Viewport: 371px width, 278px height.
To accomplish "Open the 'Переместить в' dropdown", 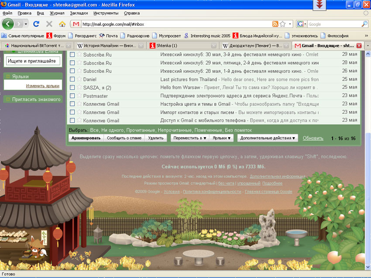I will click(x=189, y=138).
